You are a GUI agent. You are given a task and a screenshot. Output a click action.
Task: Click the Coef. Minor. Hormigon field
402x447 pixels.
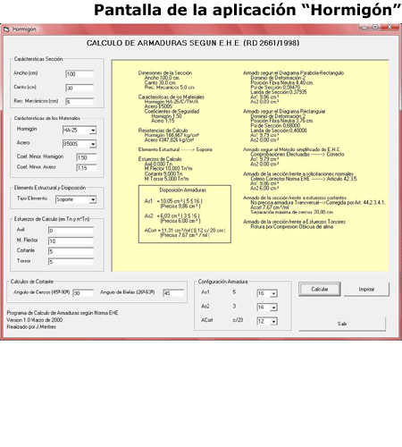point(87,157)
